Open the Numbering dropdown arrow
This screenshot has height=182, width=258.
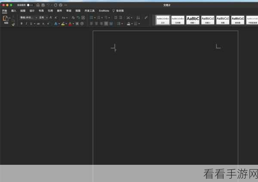click(x=102, y=18)
